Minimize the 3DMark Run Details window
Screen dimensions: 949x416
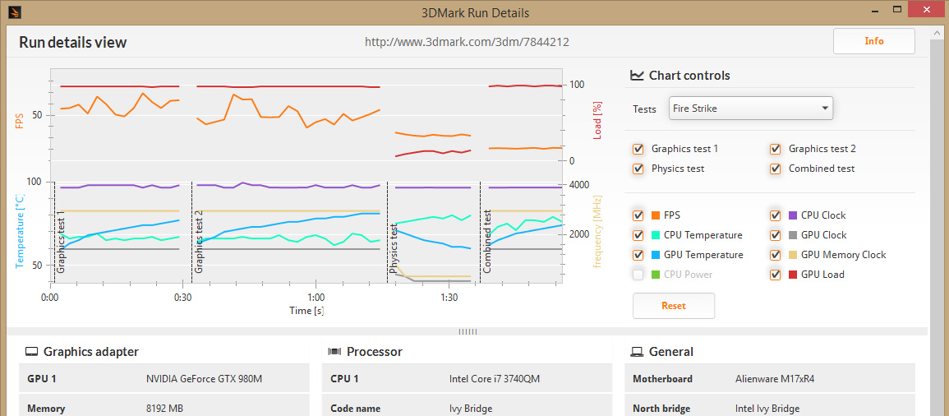[874, 10]
